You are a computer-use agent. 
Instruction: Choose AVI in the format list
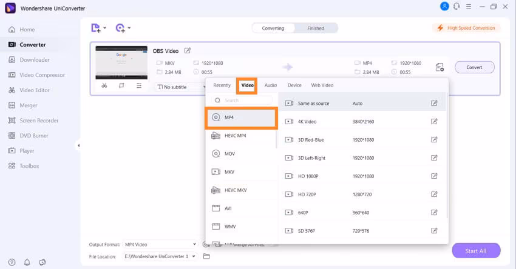tap(241, 208)
